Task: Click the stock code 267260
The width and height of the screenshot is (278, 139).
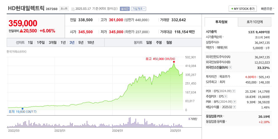Action: pyautogui.click(x=52, y=9)
